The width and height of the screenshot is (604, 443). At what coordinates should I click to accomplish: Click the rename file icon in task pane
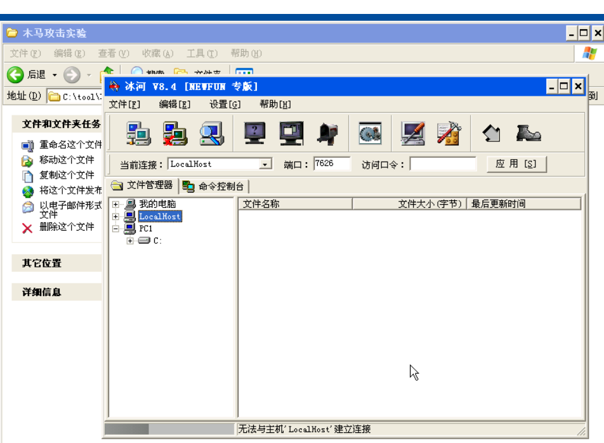pos(27,146)
